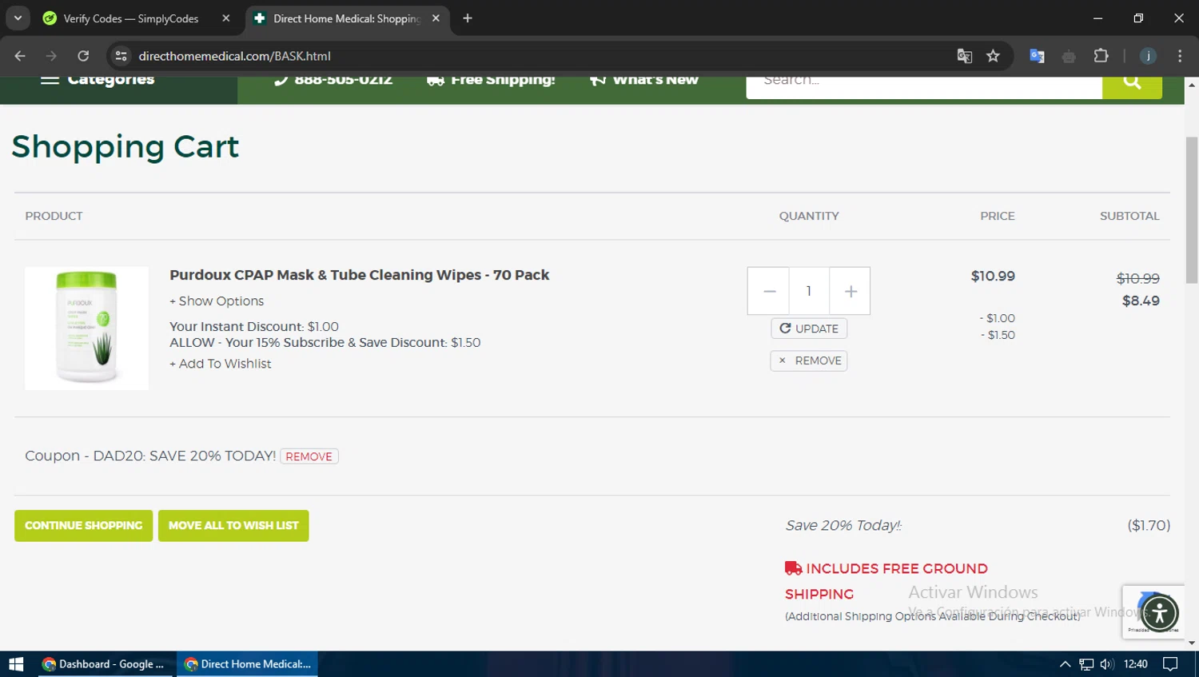Screen dimensions: 1199x677
Task: Click the Coupon - DAD20 text
Action: point(150,456)
